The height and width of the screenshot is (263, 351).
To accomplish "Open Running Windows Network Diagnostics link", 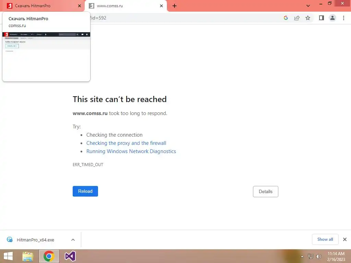I will (131, 151).
